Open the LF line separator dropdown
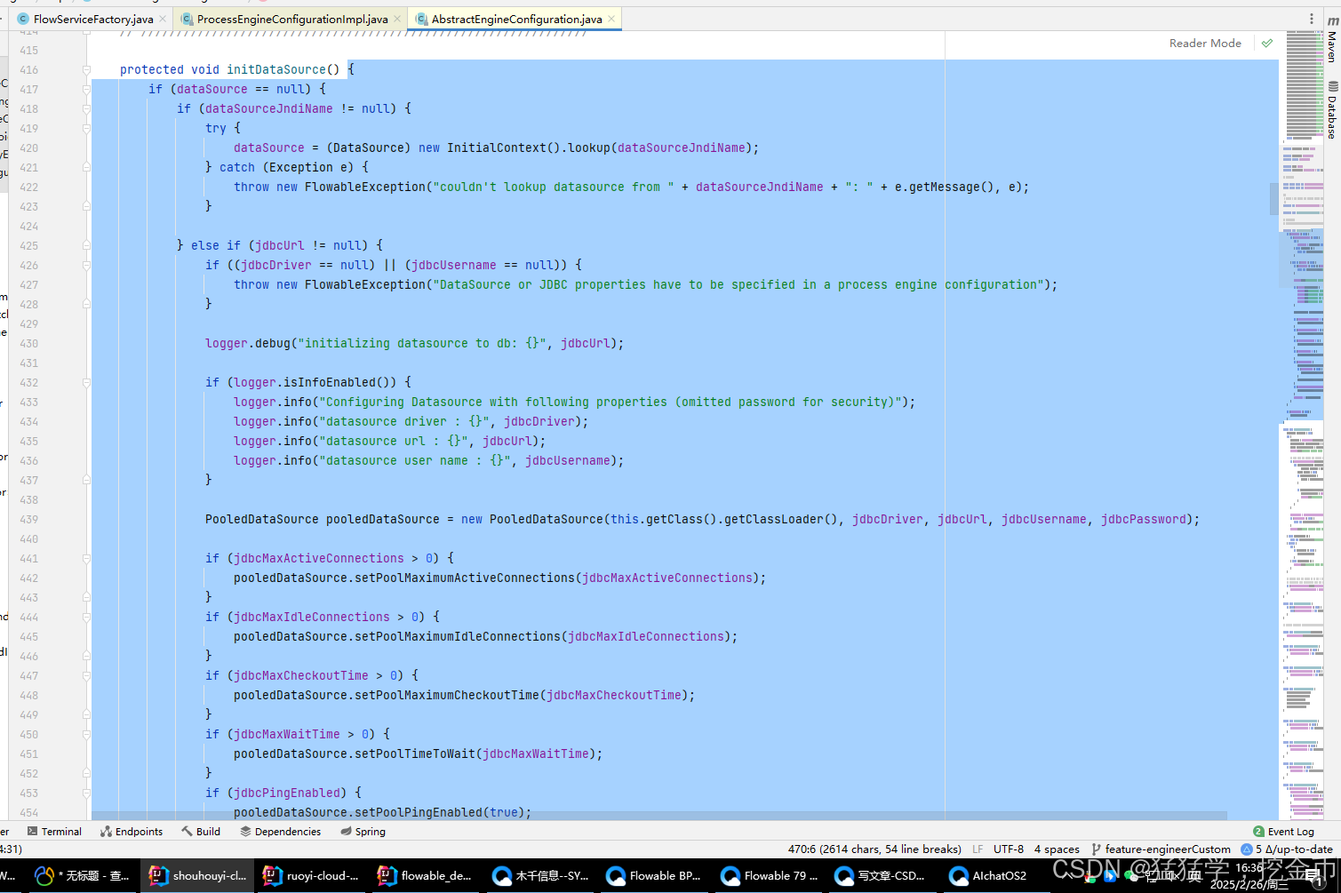This screenshot has height=893, width=1341. [977, 849]
